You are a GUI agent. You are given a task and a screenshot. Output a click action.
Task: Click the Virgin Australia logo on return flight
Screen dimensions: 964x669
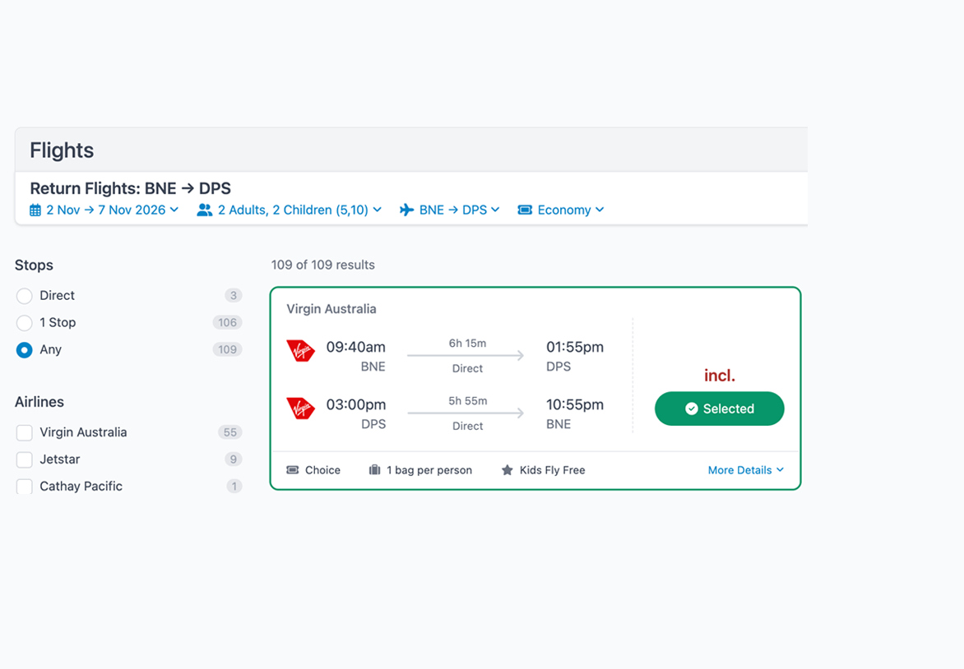click(301, 408)
